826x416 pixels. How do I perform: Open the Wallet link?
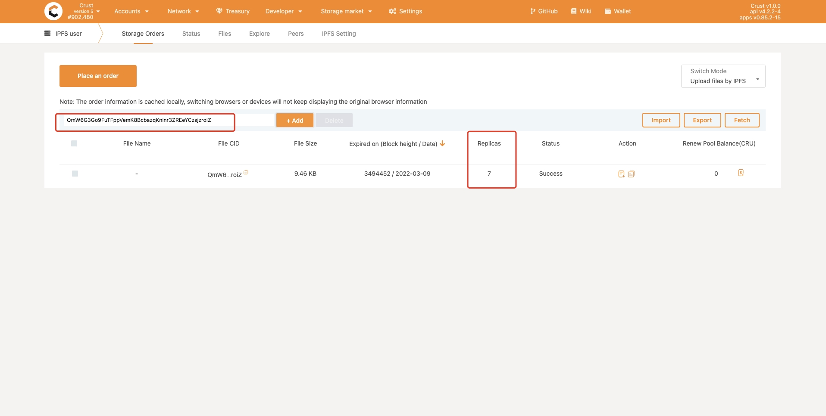pos(617,11)
